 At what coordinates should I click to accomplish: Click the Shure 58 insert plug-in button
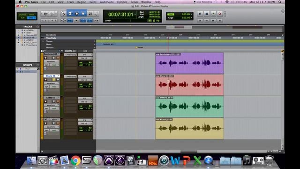(70, 77)
